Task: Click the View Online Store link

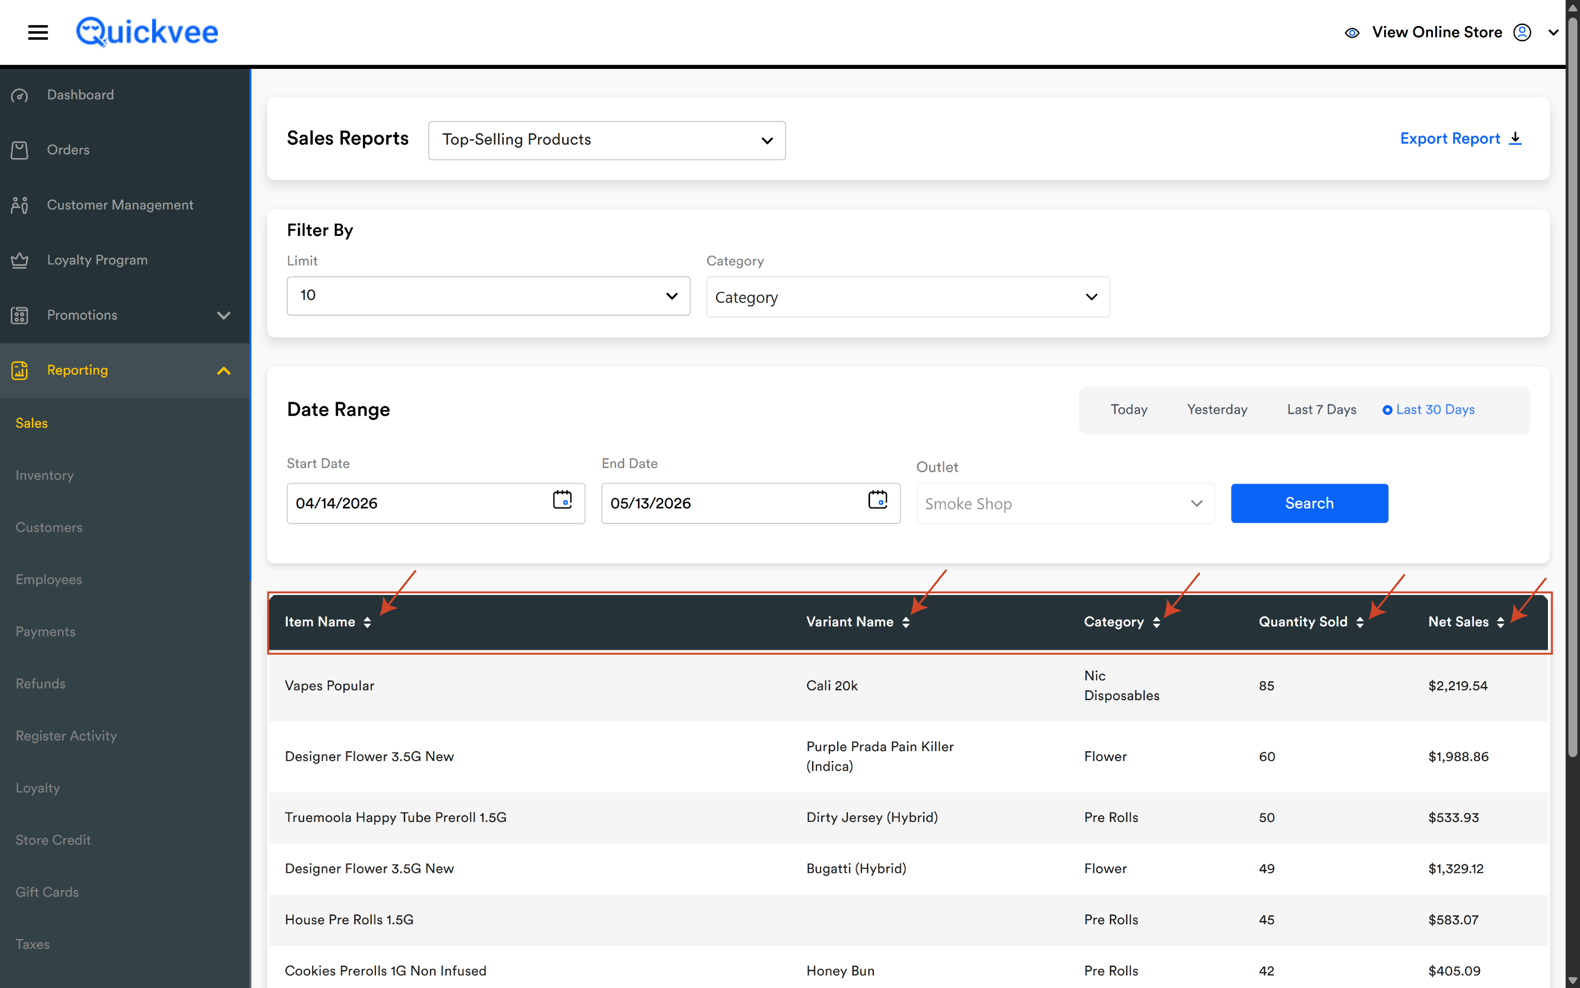Action: tap(1436, 32)
